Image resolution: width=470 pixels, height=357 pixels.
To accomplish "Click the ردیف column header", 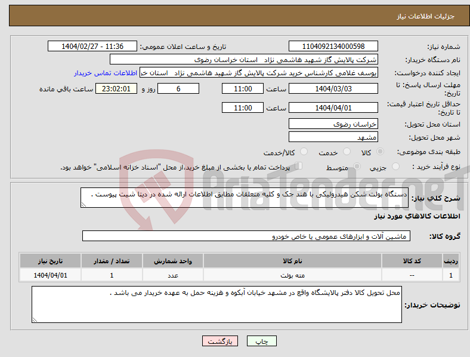I will pos(451,261).
